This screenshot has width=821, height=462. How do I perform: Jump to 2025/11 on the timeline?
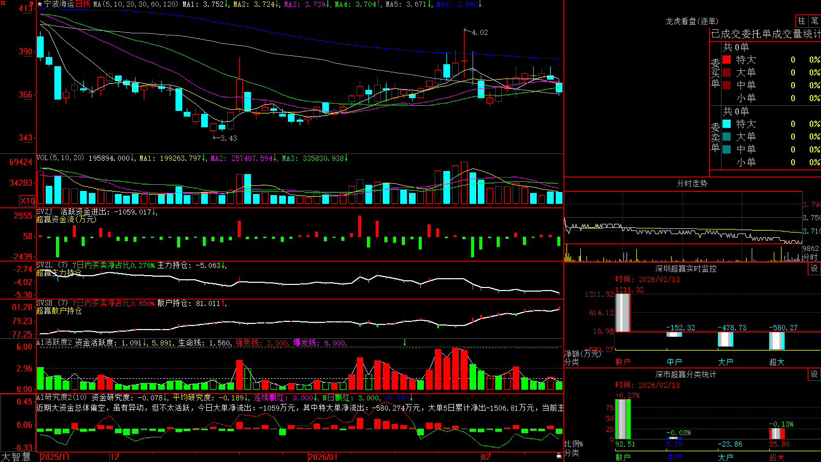(55, 457)
